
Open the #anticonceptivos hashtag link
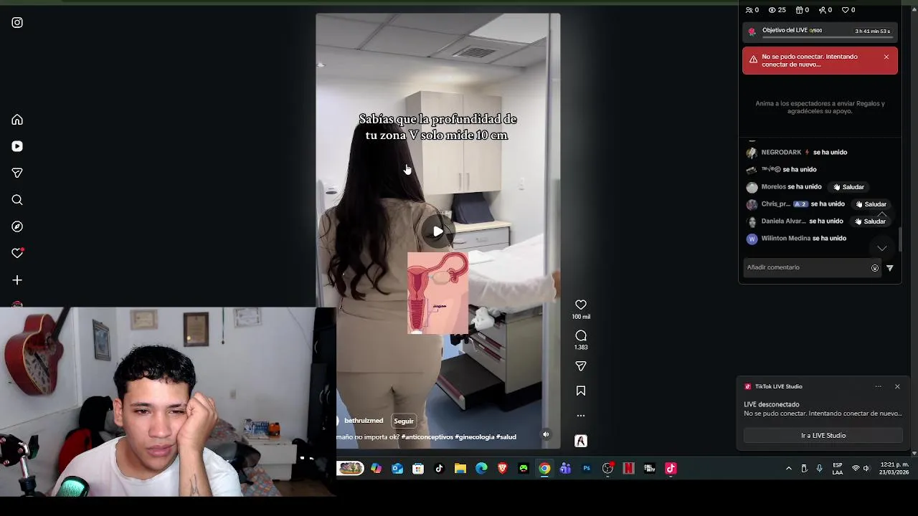(x=427, y=436)
